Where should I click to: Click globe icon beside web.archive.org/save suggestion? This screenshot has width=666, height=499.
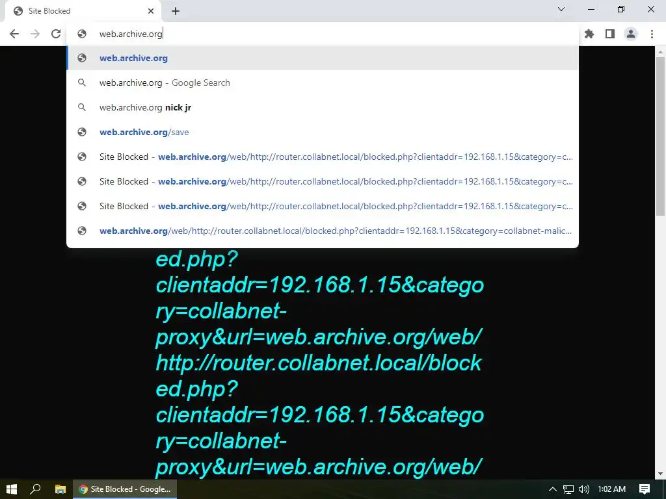(82, 132)
